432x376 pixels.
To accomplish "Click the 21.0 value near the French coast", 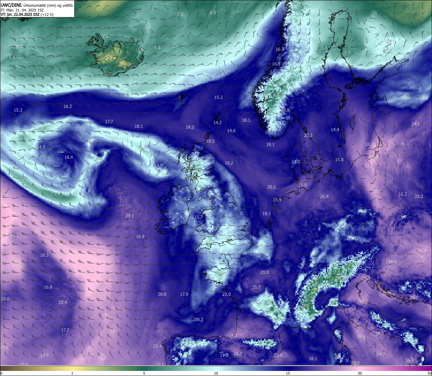I will click(x=226, y=294).
